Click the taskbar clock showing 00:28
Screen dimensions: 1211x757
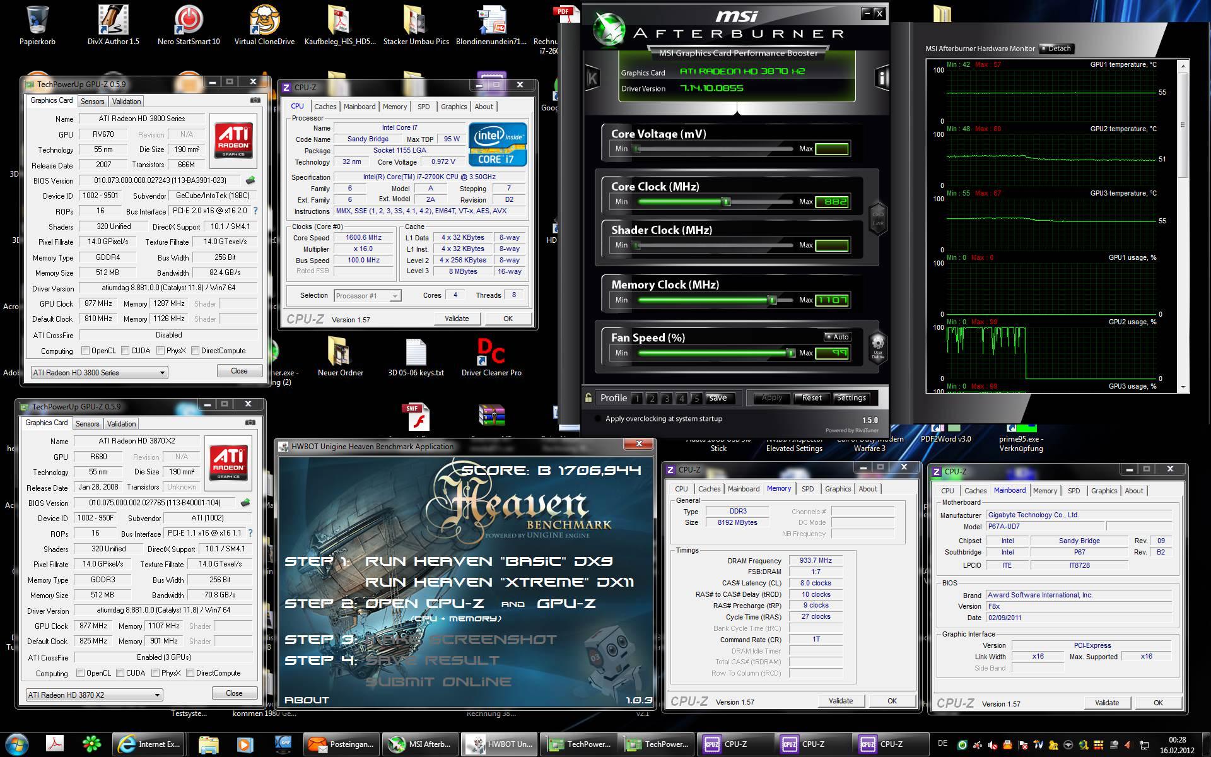tap(1177, 744)
